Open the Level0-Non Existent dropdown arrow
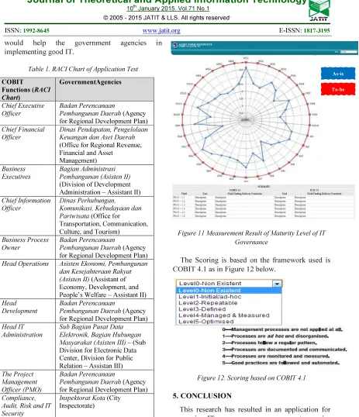359x417 pixels. (x=277, y=284)
